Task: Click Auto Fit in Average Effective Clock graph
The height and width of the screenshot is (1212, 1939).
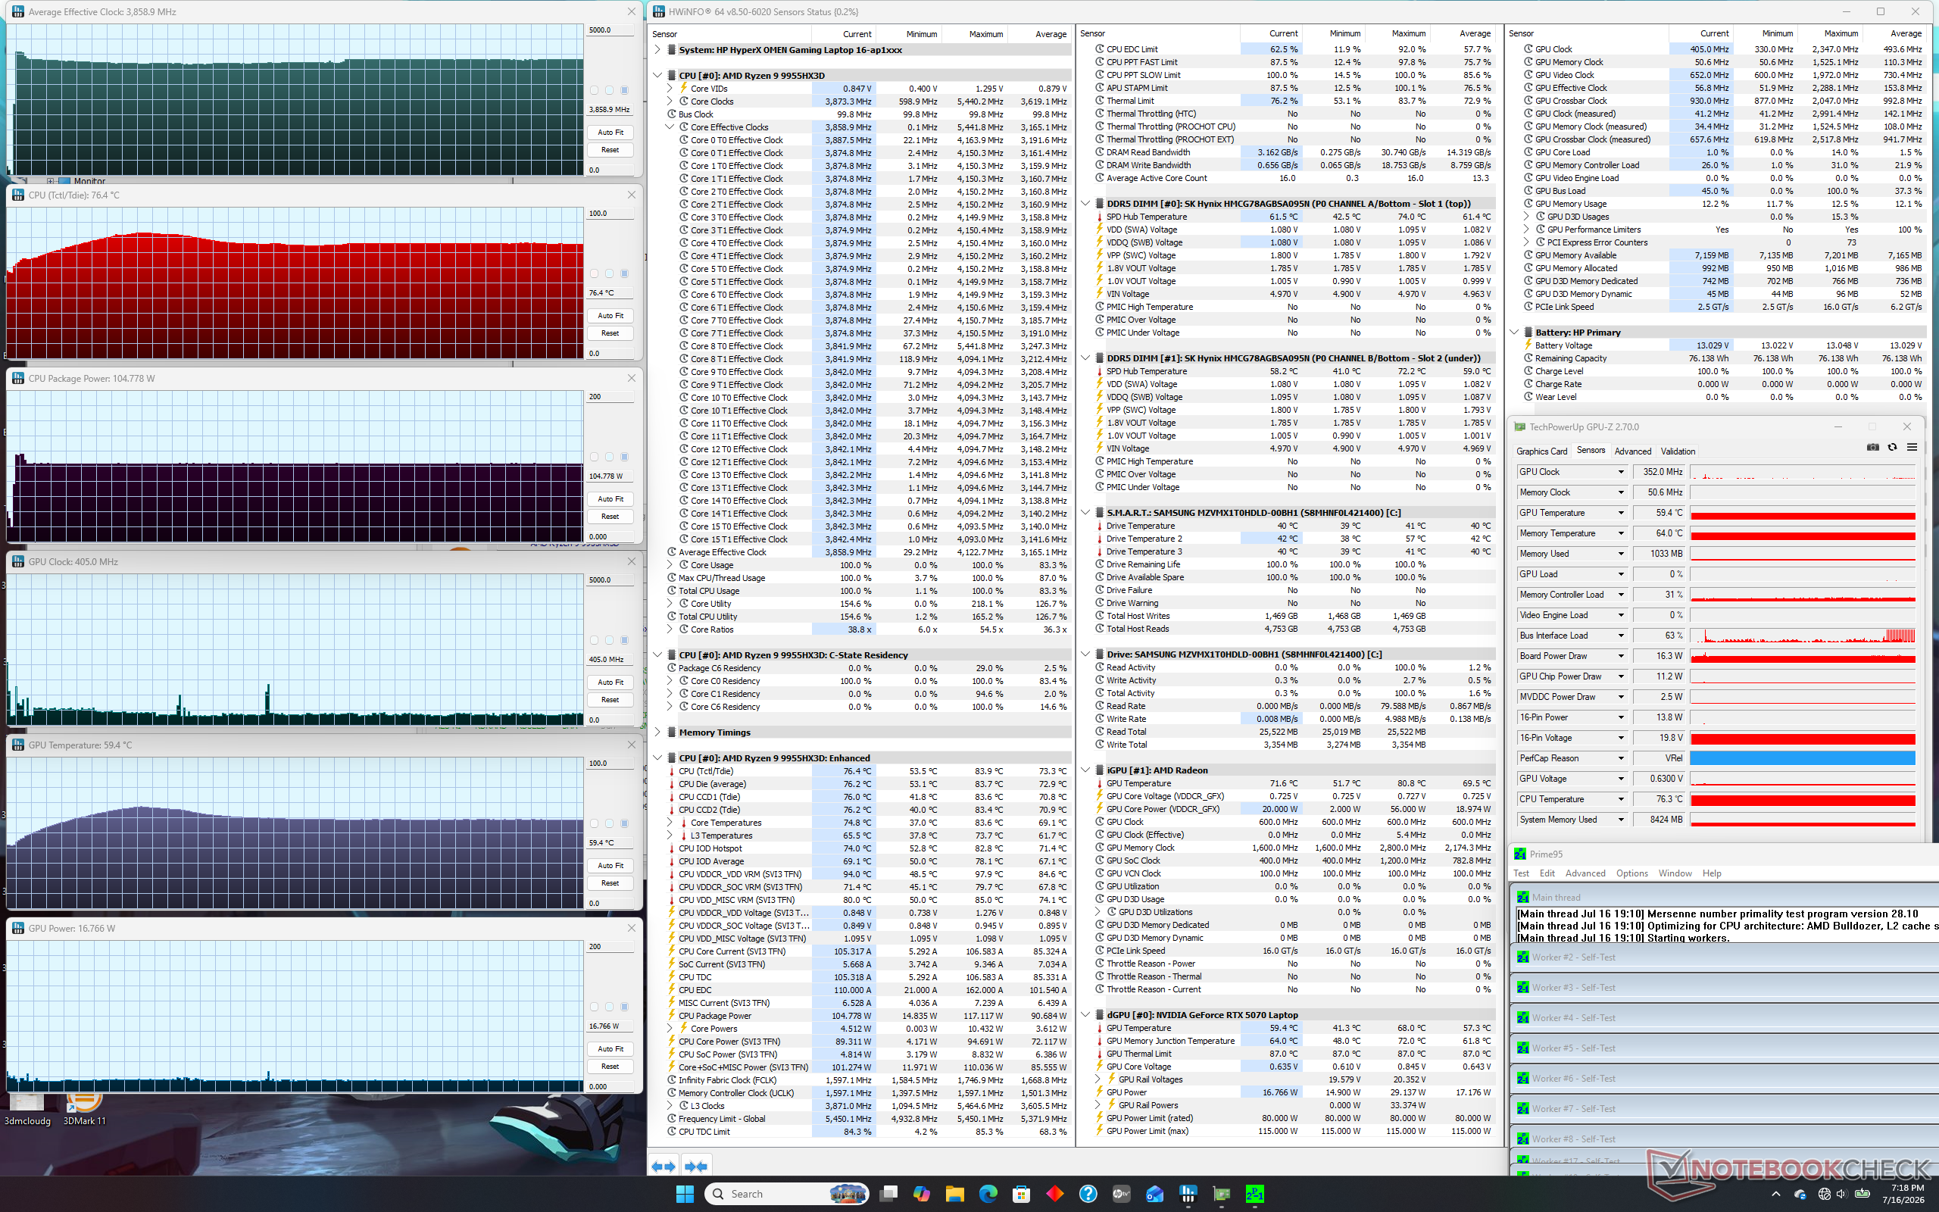Action: (x=610, y=133)
